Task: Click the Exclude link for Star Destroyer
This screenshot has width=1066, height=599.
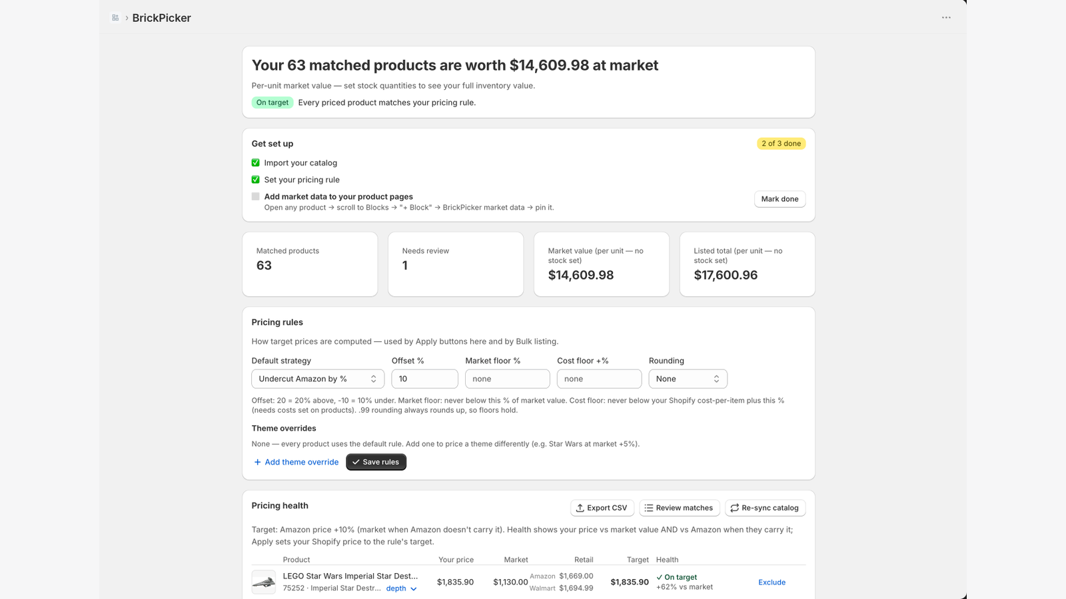Action: click(772, 582)
